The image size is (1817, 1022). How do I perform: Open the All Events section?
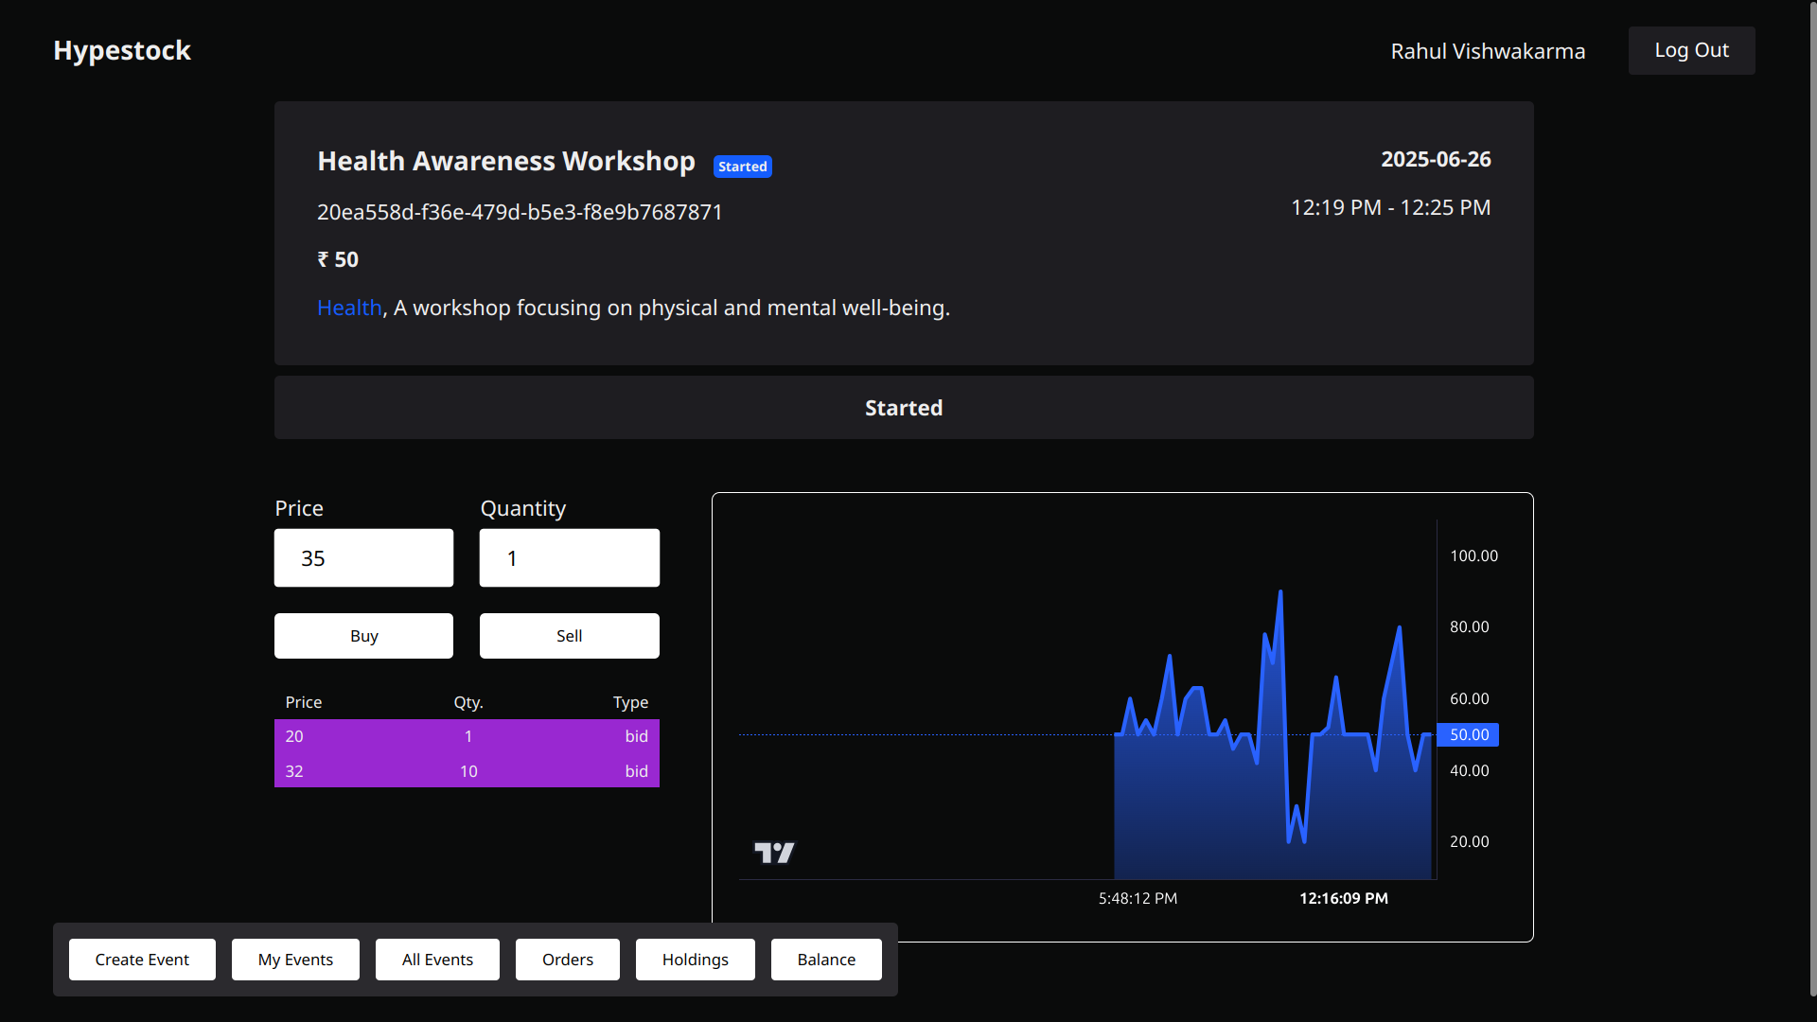[436, 959]
